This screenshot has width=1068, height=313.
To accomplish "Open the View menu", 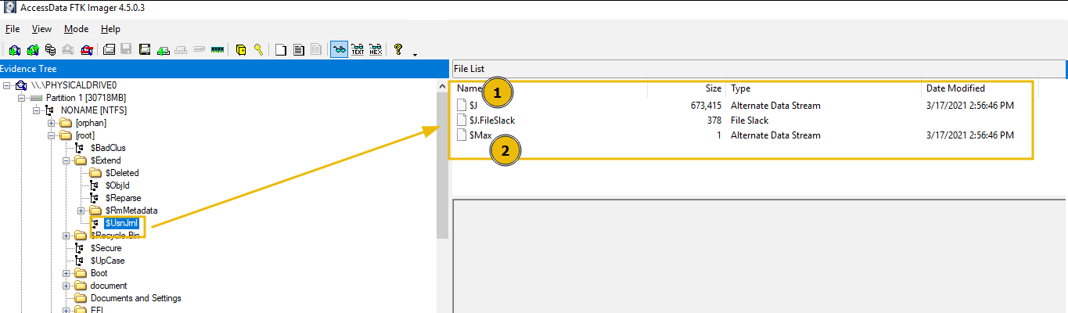I will tap(41, 29).
